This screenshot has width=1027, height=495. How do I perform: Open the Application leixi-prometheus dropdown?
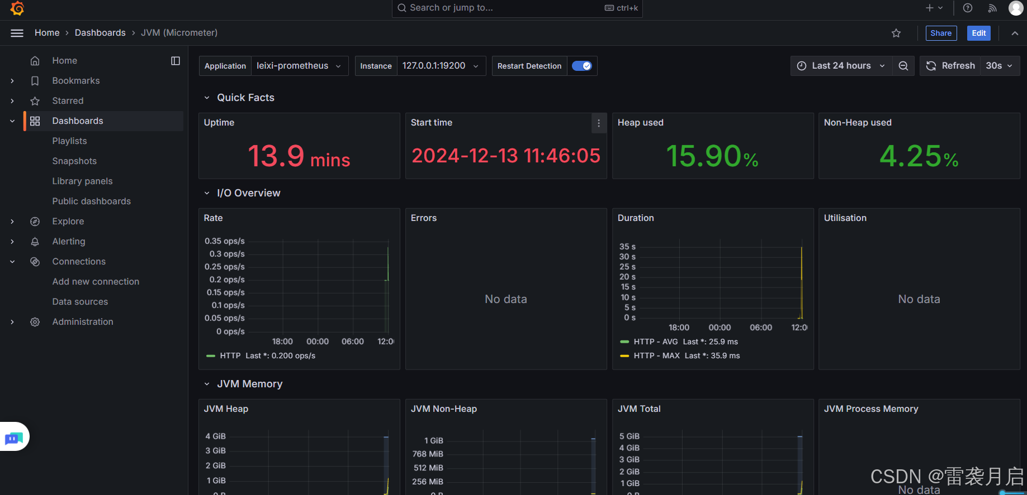(300, 66)
